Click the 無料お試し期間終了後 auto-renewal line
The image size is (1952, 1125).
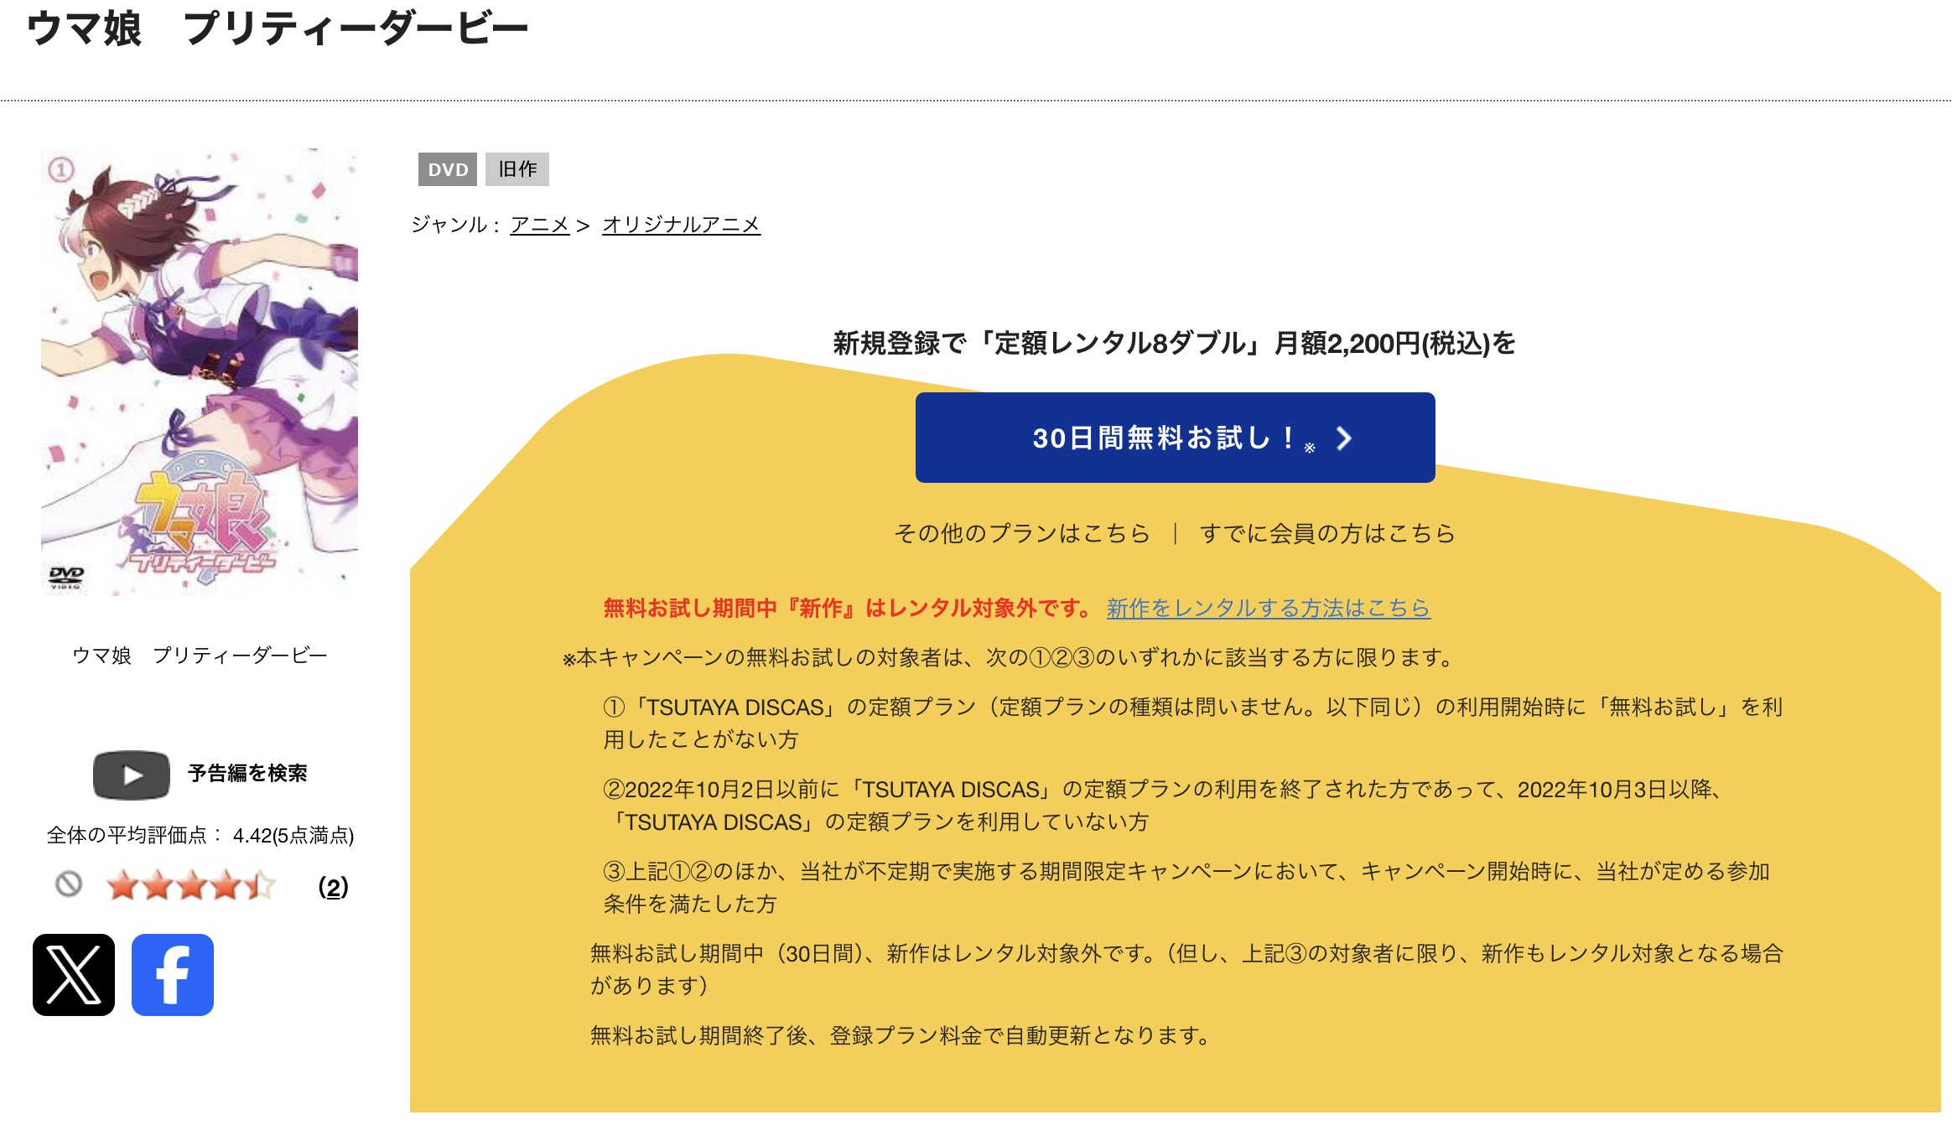(901, 1035)
